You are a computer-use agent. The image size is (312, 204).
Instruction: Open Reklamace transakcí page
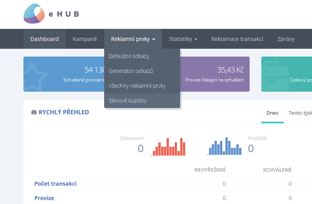pos(237,39)
